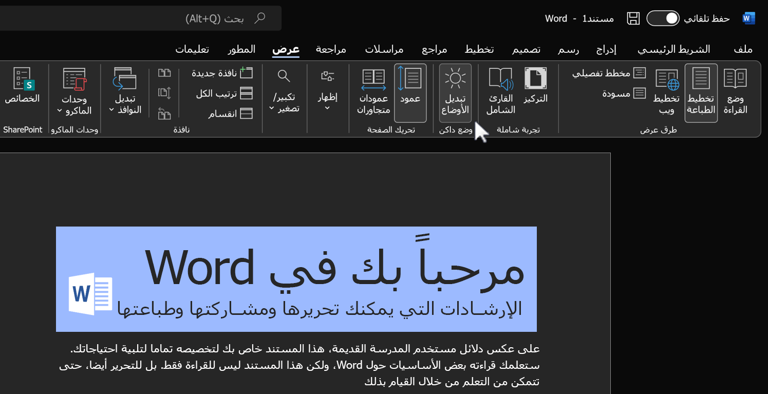This screenshot has width=768, height=394.
Task: Expand the Show (إظهار) dropdown arrow
Action: tap(328, 108)
